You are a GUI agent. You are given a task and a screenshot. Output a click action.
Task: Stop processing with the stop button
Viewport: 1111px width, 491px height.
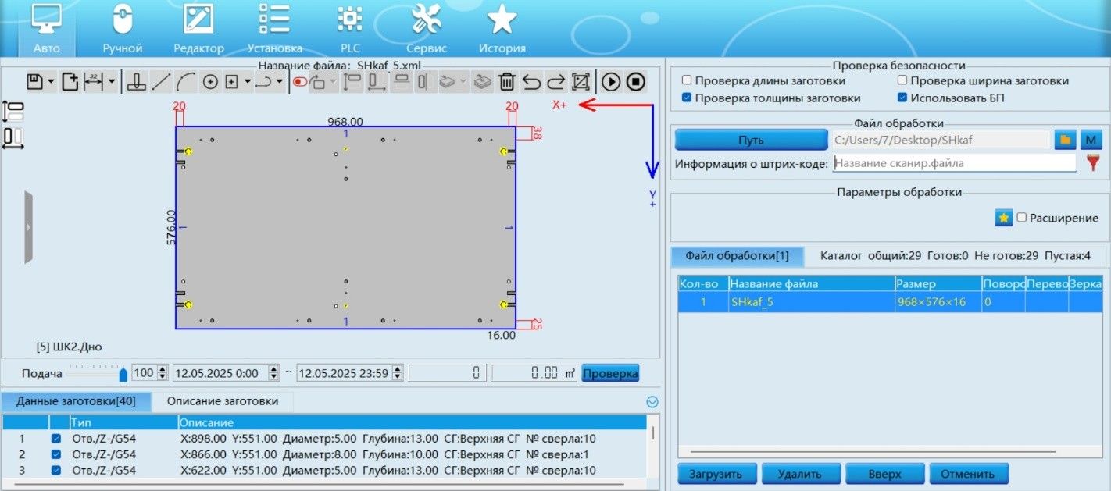point(635,81)
